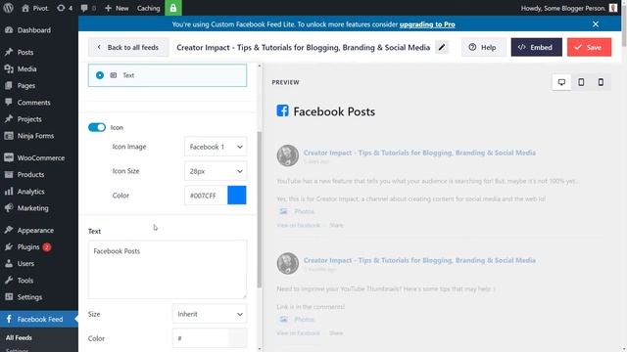
Task: Click the second post's Photos icon
Action: click(x=283, y=319)
